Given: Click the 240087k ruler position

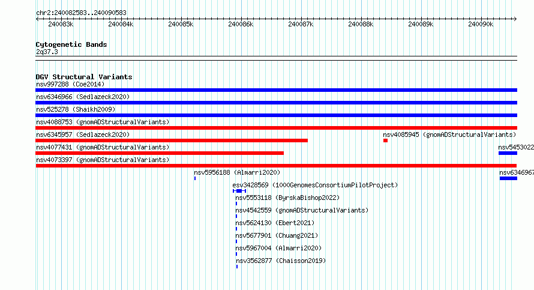Looking at the screenshot, I should click(301, 24).
